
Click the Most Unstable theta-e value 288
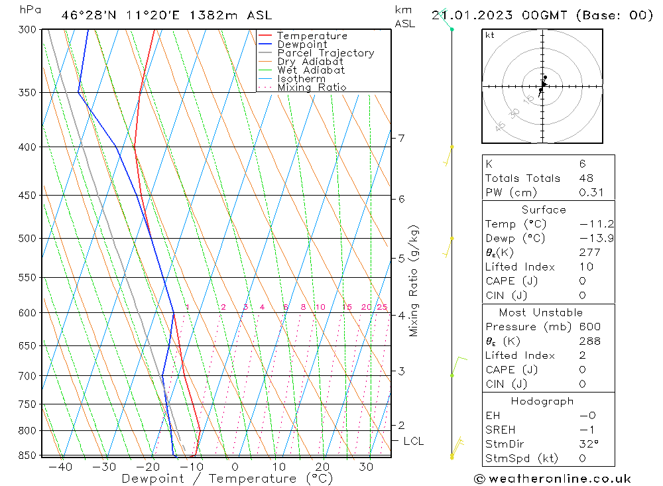coord(589,341)
